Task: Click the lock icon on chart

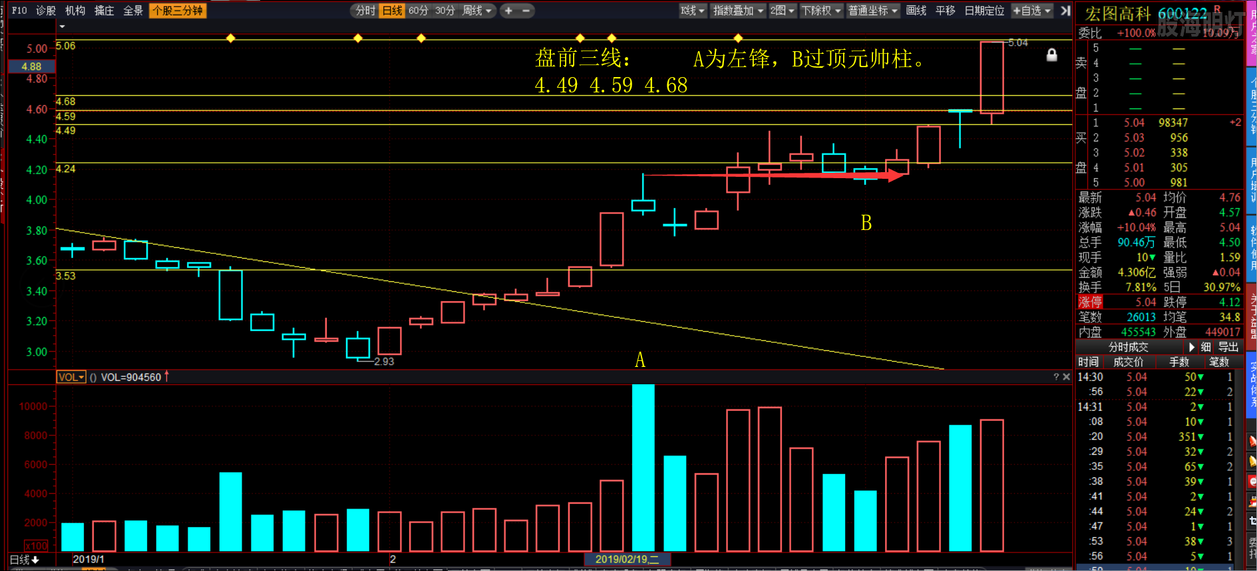Action: click(x=1052, y=55)
